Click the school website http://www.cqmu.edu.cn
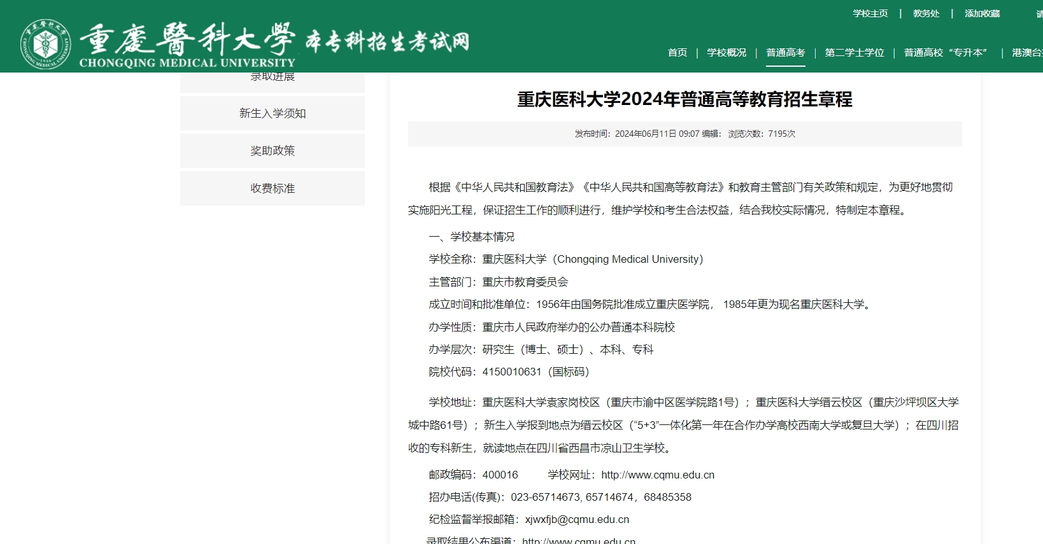This screenshot has height=544, width=1043. [658, 475]
